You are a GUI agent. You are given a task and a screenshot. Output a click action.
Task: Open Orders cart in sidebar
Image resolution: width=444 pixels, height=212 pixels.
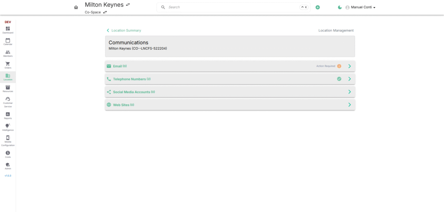8,65
